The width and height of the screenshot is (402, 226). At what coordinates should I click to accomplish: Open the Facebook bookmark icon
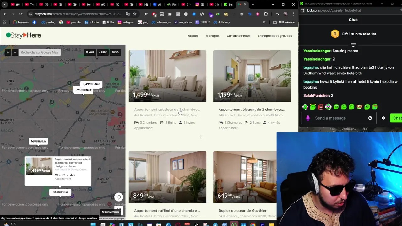coord(34,22)
